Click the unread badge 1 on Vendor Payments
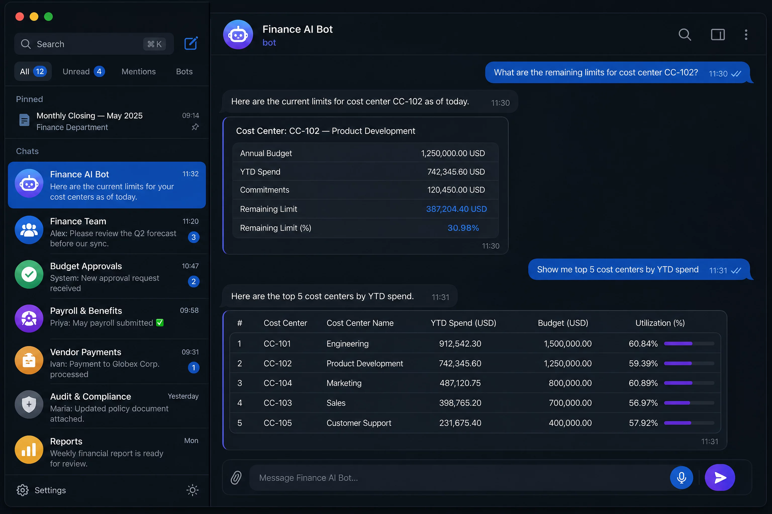The width and height of the screenshot is (772, 514). point(194,367)
